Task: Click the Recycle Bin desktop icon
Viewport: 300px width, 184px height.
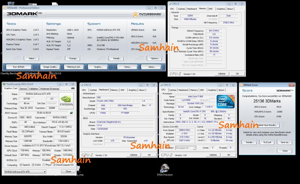Action: coord(11,3)
